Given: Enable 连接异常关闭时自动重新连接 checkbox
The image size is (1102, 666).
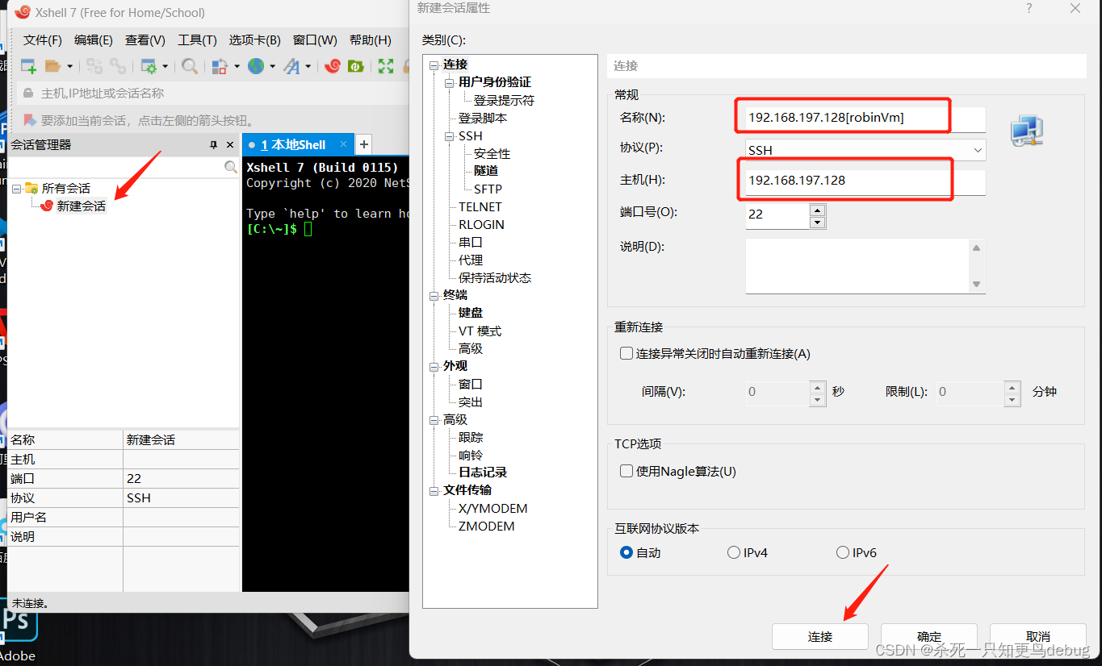Looking at the screenshot, I should (x=626, y=353).
